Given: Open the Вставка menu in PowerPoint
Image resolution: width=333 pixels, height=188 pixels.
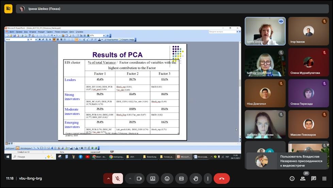Looking at the screenshot, I should click(33, 32).
